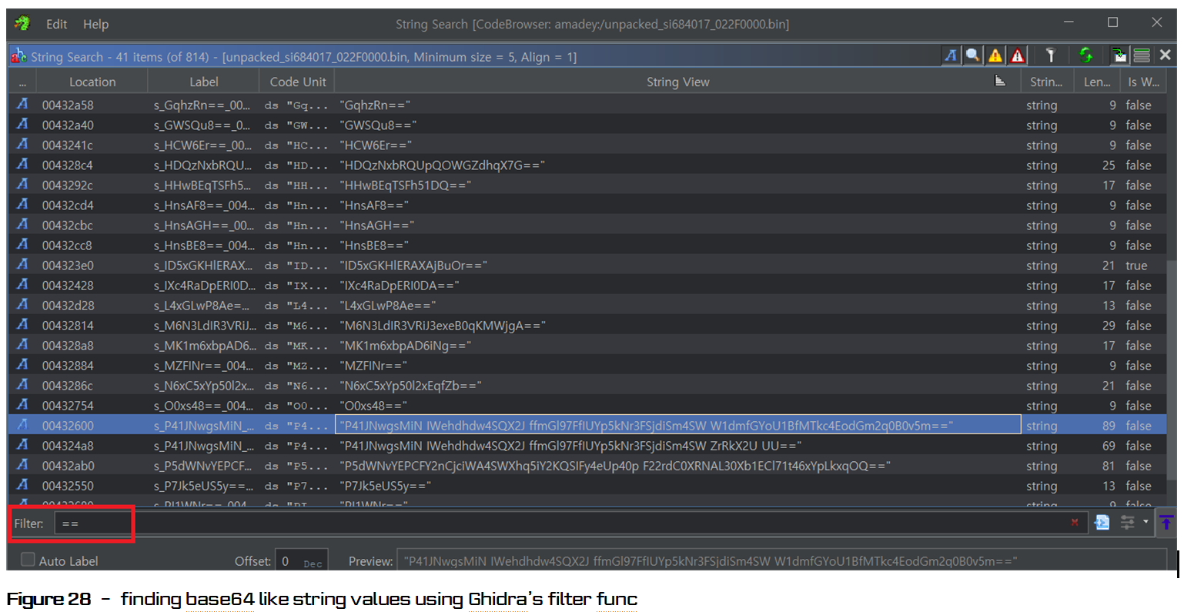Screen dimensions: 1184x612
Task: Enable the Auto Label checkbox
Action: (x=28, y=560)
